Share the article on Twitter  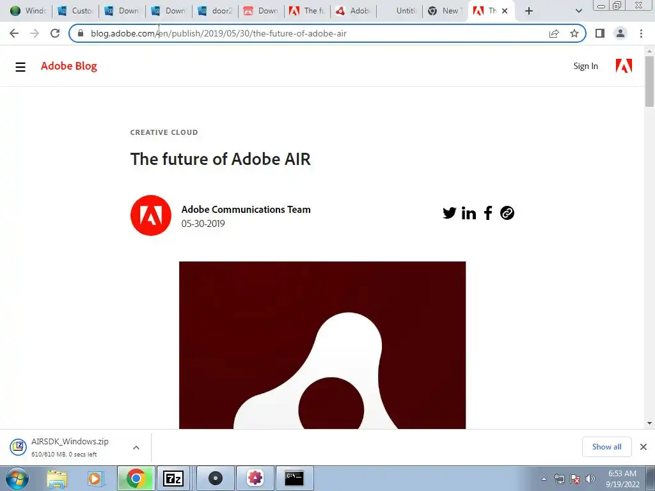click(450, 213)
